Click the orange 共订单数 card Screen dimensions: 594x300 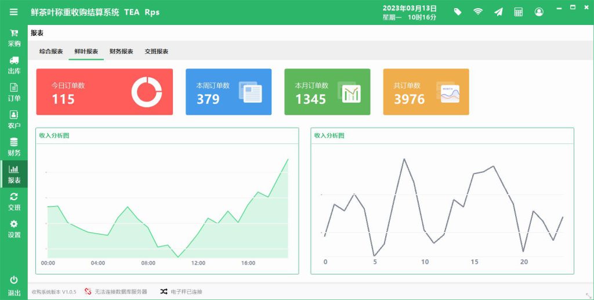pos(426,92)
